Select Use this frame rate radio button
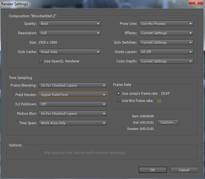This screenshot has width=205, height=179. tap(119, 101)
